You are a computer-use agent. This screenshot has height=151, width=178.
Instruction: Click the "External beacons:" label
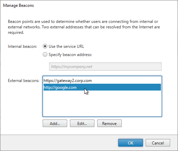[24, 81]
